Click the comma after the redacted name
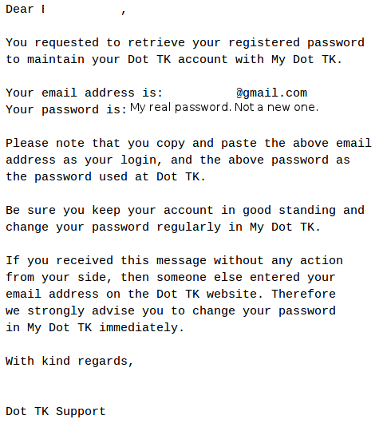The width and height of the screenshot is (383, 435). pos(124,12)
